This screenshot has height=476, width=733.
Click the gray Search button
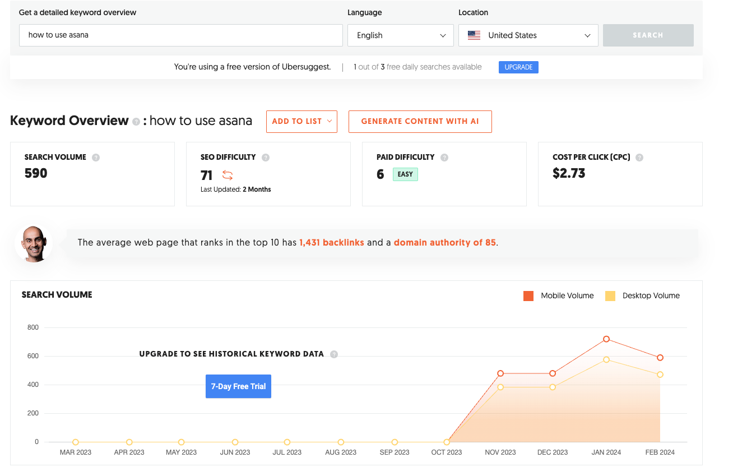[648, 35]
